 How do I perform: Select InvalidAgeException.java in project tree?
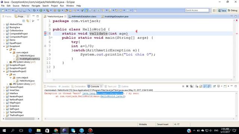(28, 59)
